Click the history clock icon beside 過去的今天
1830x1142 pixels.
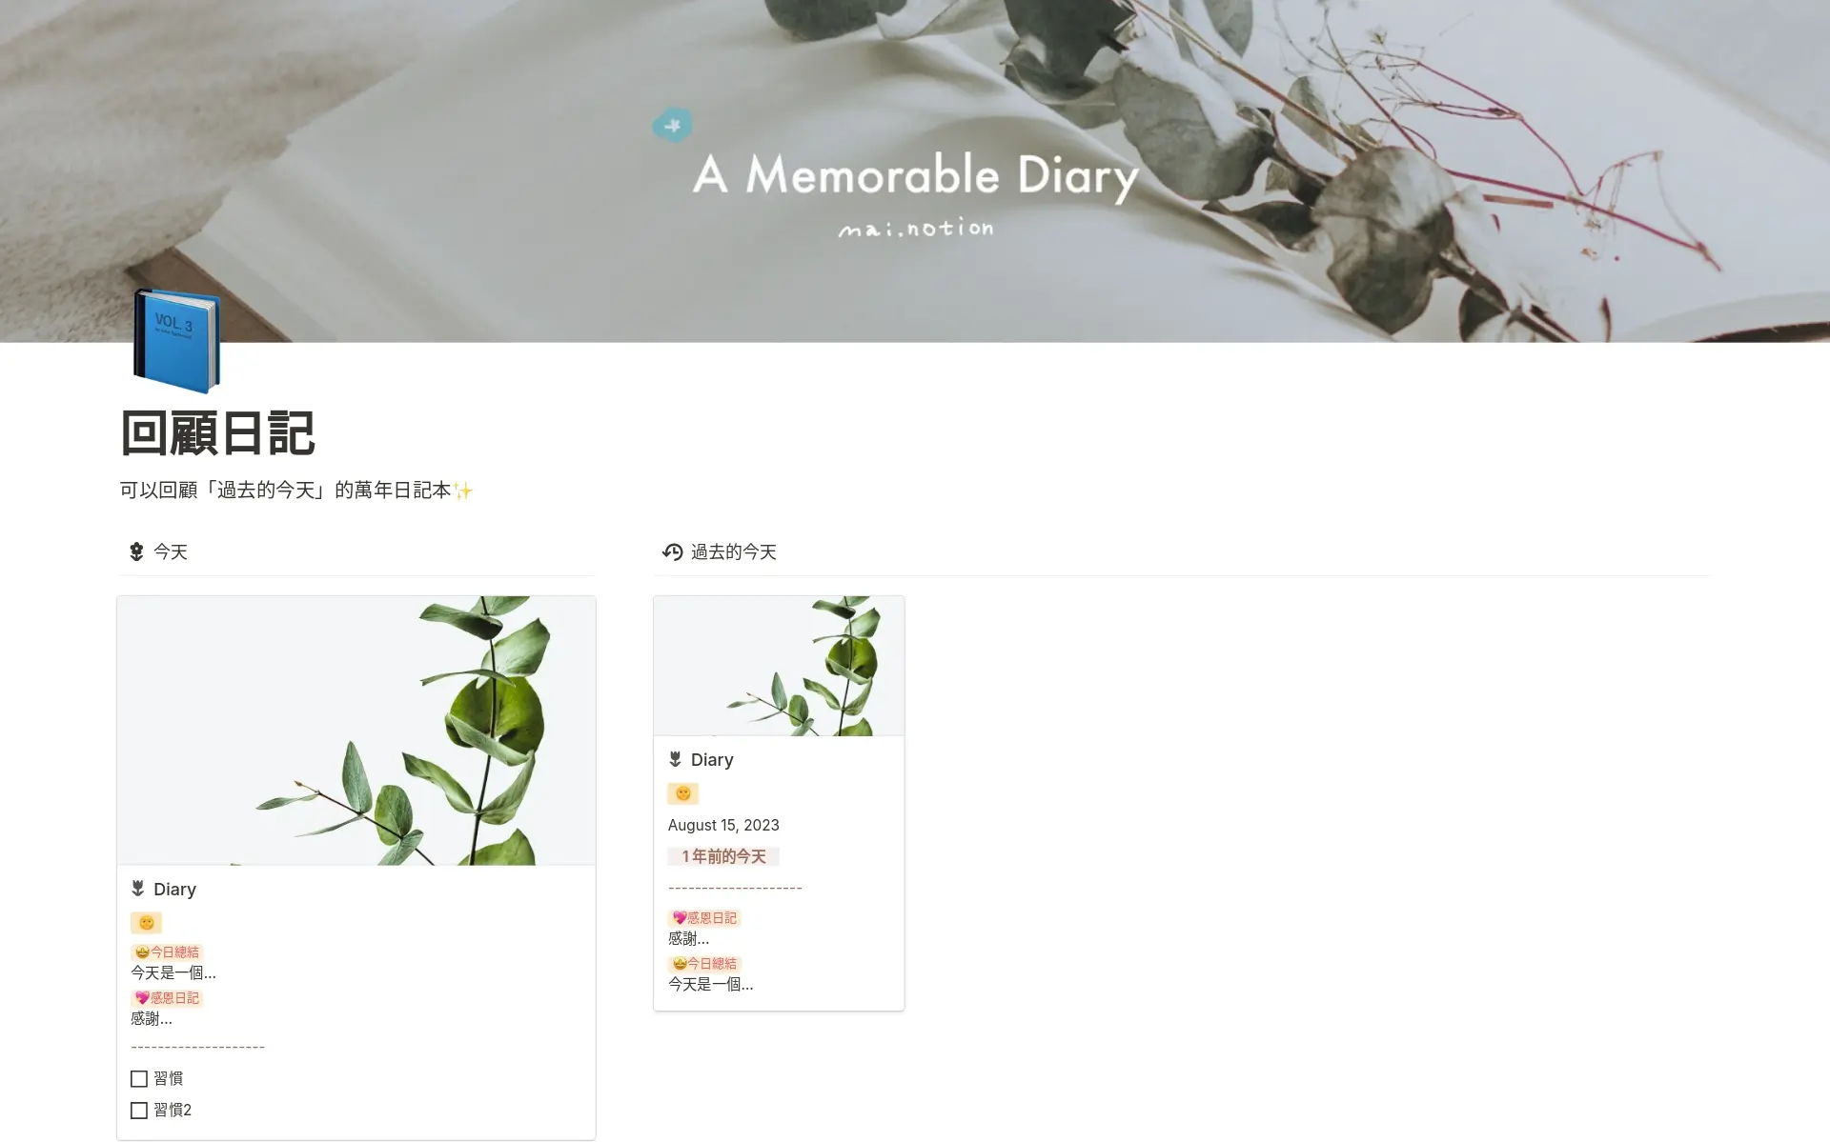(x=673, y=551)
